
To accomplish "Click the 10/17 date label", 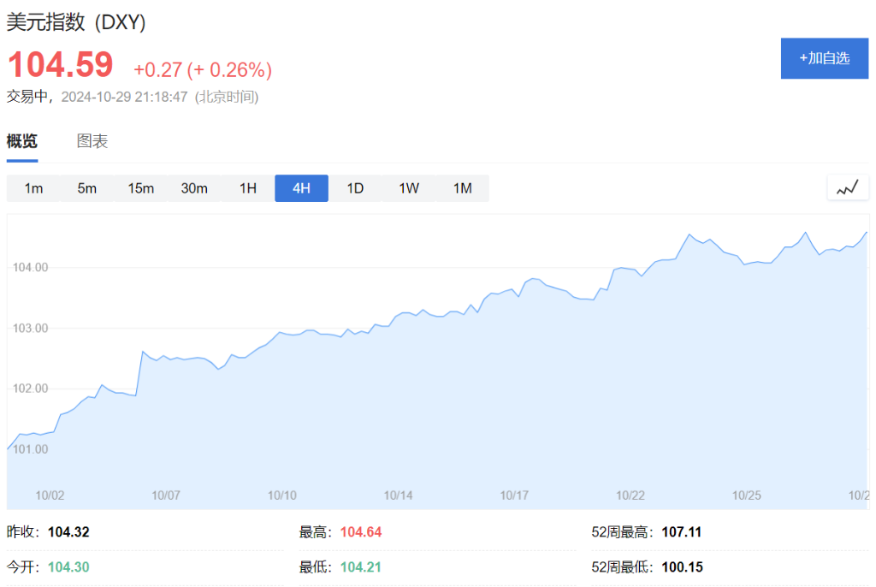I will (x=514, y=495).
